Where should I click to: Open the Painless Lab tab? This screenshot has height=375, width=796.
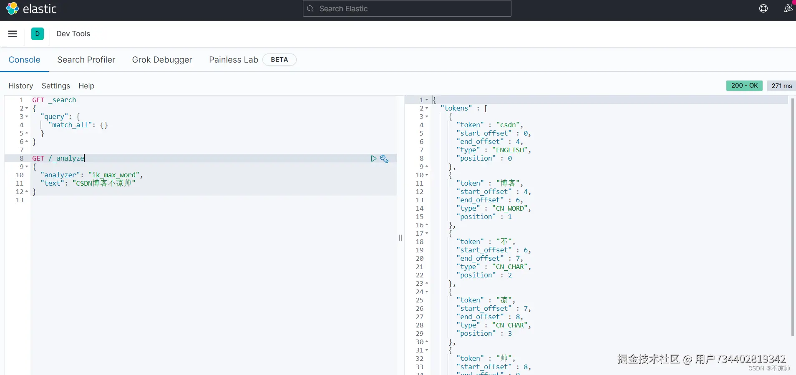pyautogui.click(x=233, y=60)
